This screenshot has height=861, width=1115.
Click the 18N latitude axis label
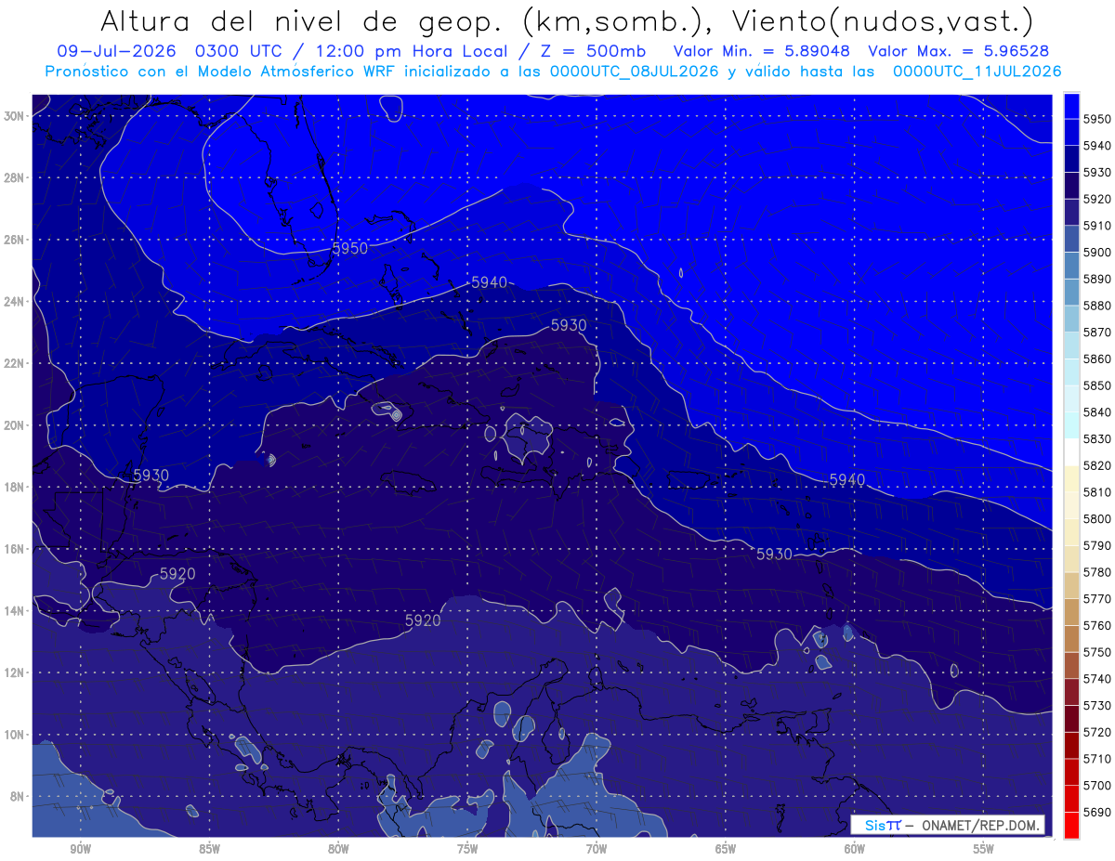click(x=14, y=488)
